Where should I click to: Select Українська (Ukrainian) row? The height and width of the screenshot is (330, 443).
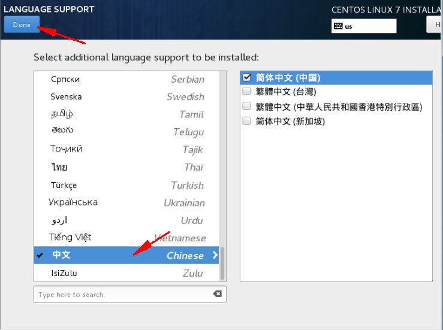point(126,202)
